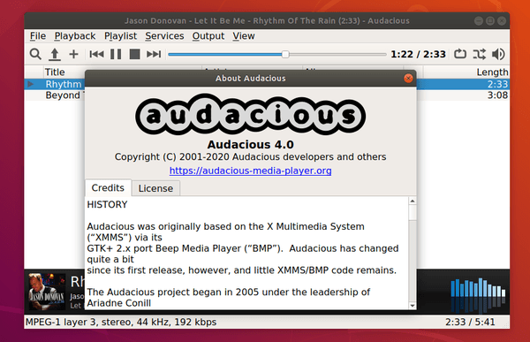Click the Audacious 4.0 version label
Viewport: 530px width, 342px height.
click(x=251, y=144)
